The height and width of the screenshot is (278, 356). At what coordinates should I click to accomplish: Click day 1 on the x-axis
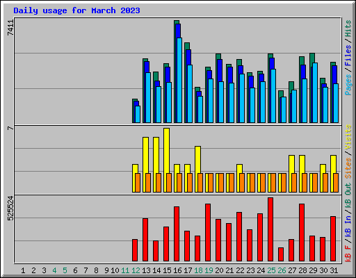23,270
